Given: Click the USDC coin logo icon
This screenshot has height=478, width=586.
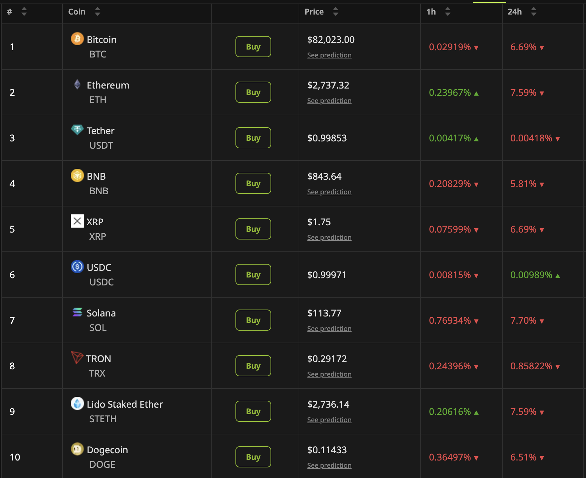Looking at the screenshot, I should [x=77, y=267].
